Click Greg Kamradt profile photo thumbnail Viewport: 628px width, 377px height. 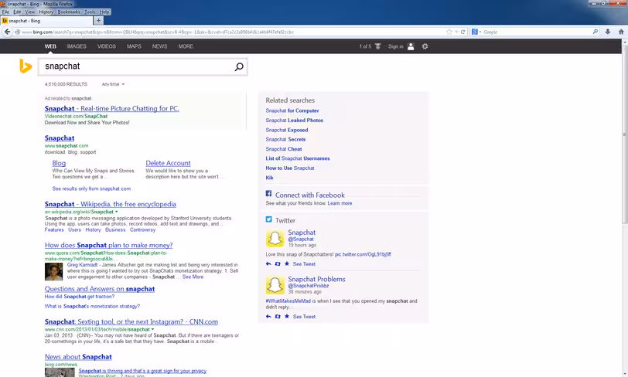coord(53,272)
